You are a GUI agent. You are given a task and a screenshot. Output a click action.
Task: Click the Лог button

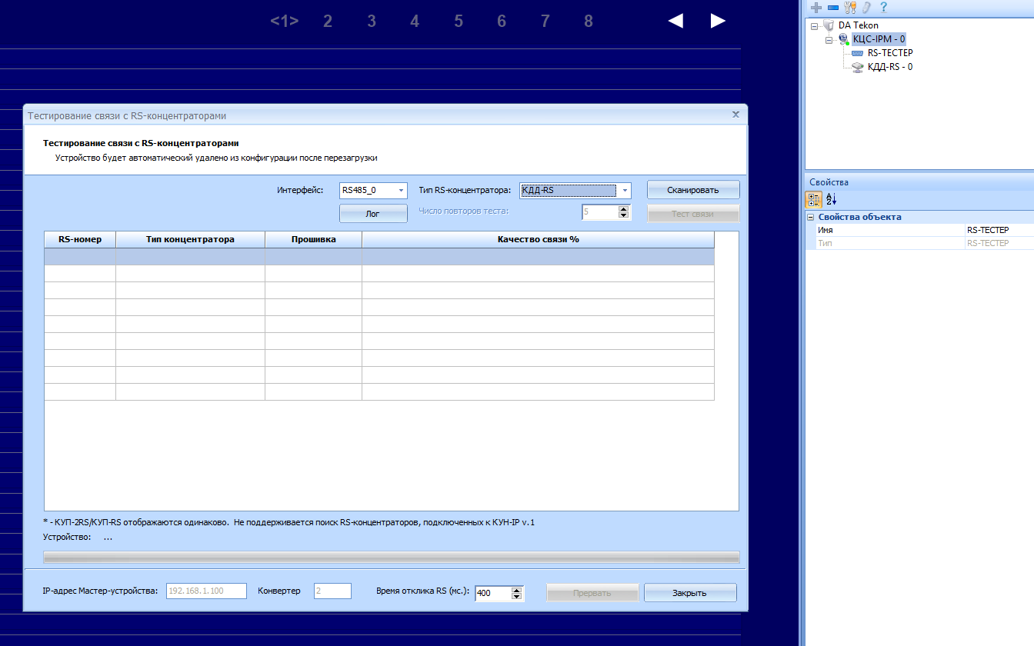coord(373,214)
